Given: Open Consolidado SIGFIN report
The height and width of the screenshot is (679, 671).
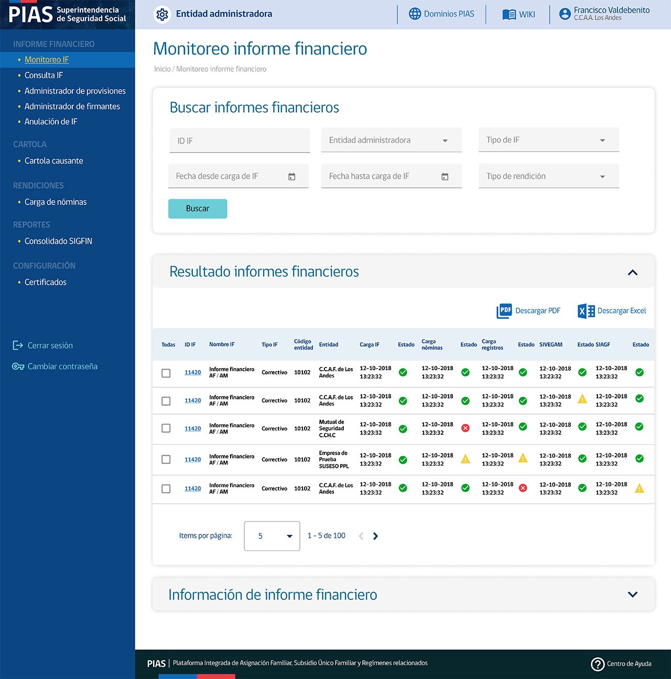Looking at the screenshot, I should pyautogui.click(x=58, y=241).
